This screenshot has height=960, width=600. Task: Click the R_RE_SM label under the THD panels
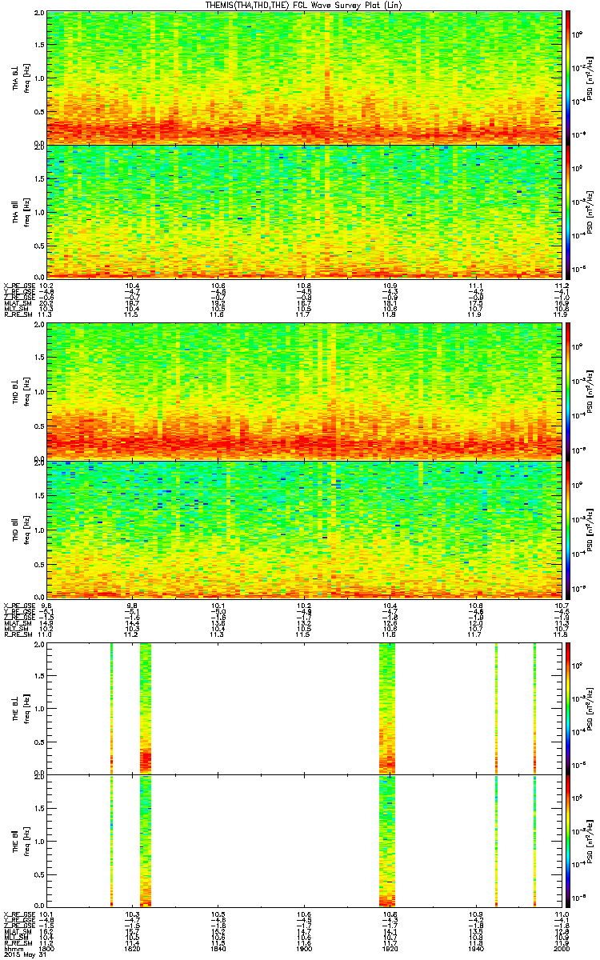[x=17, y=634]
